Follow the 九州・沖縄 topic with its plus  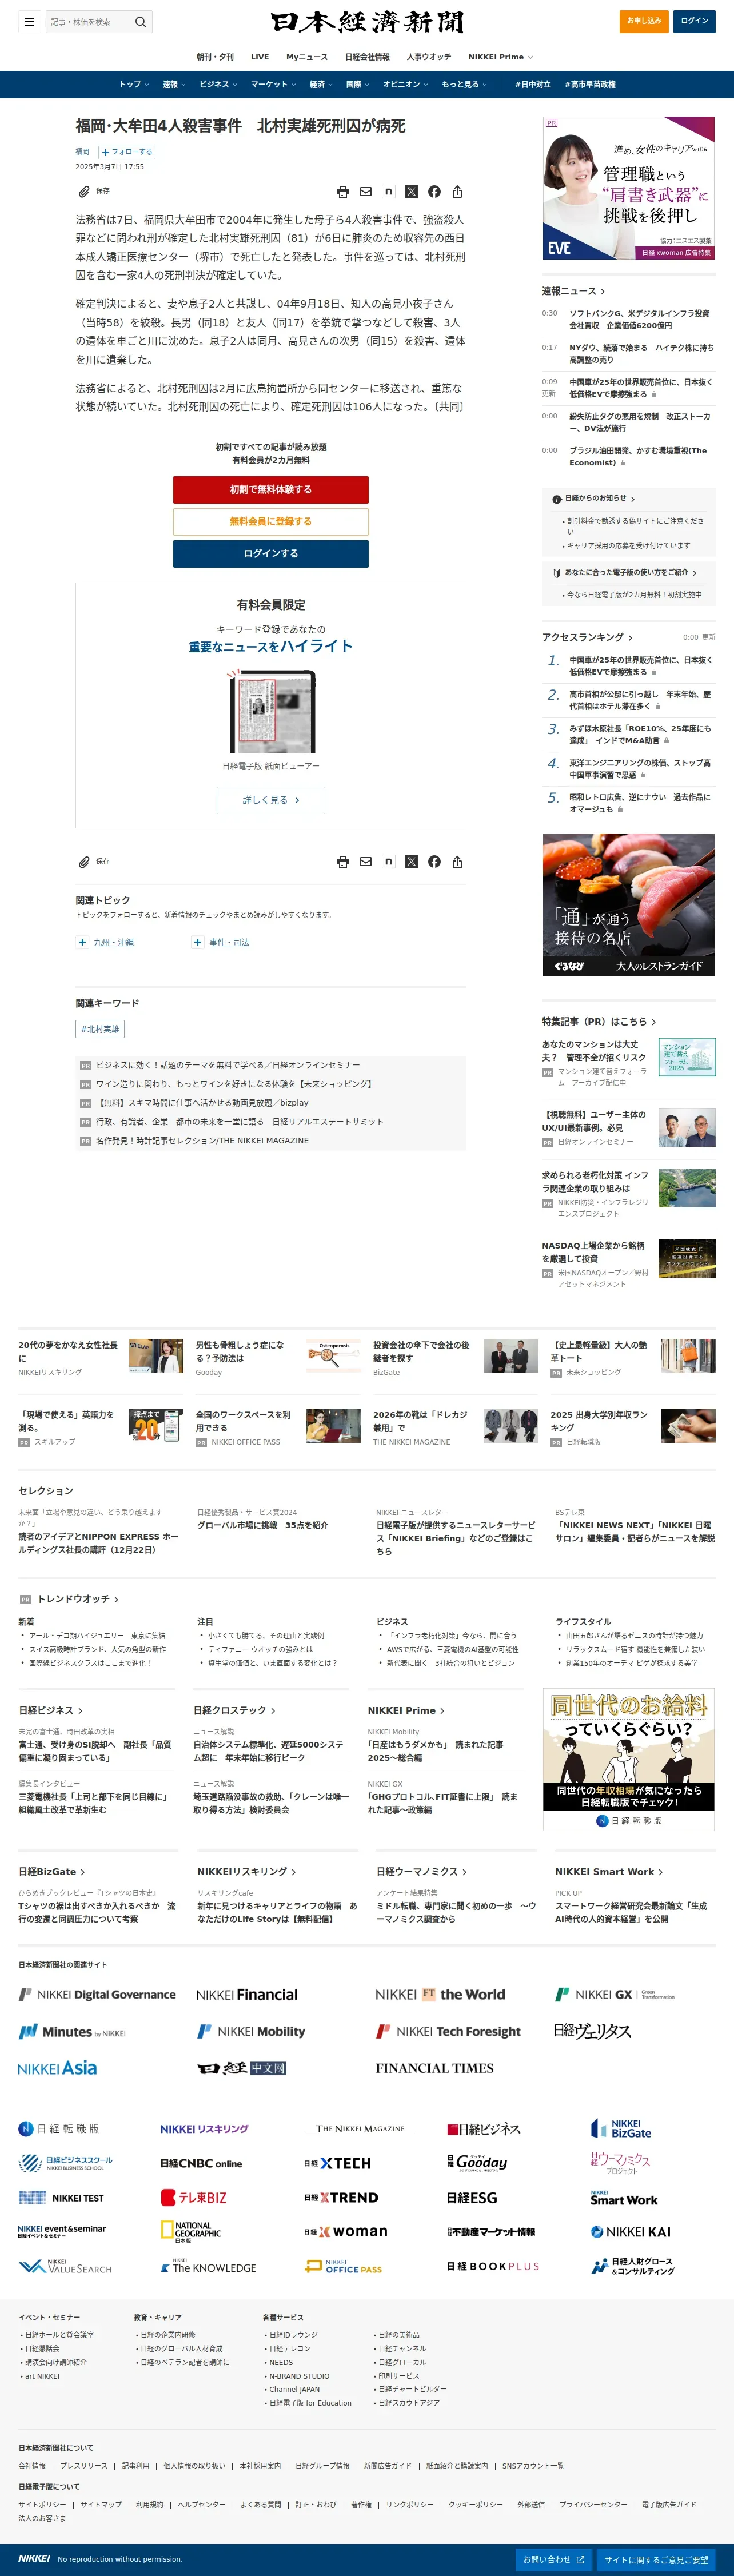[82, 942]
